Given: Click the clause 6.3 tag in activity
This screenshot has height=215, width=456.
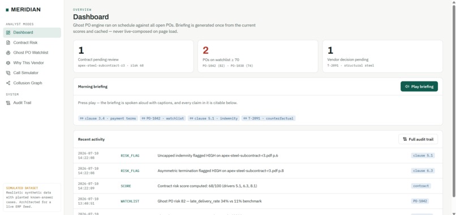Looking at the screenshot, I should click(x=423, y=171).
